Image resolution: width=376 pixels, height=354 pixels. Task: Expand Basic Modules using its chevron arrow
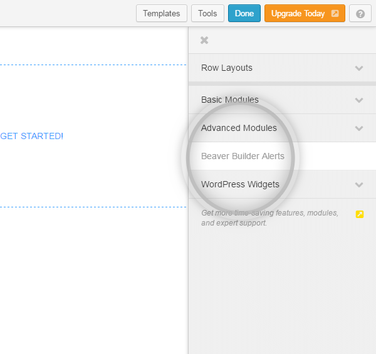359,100
